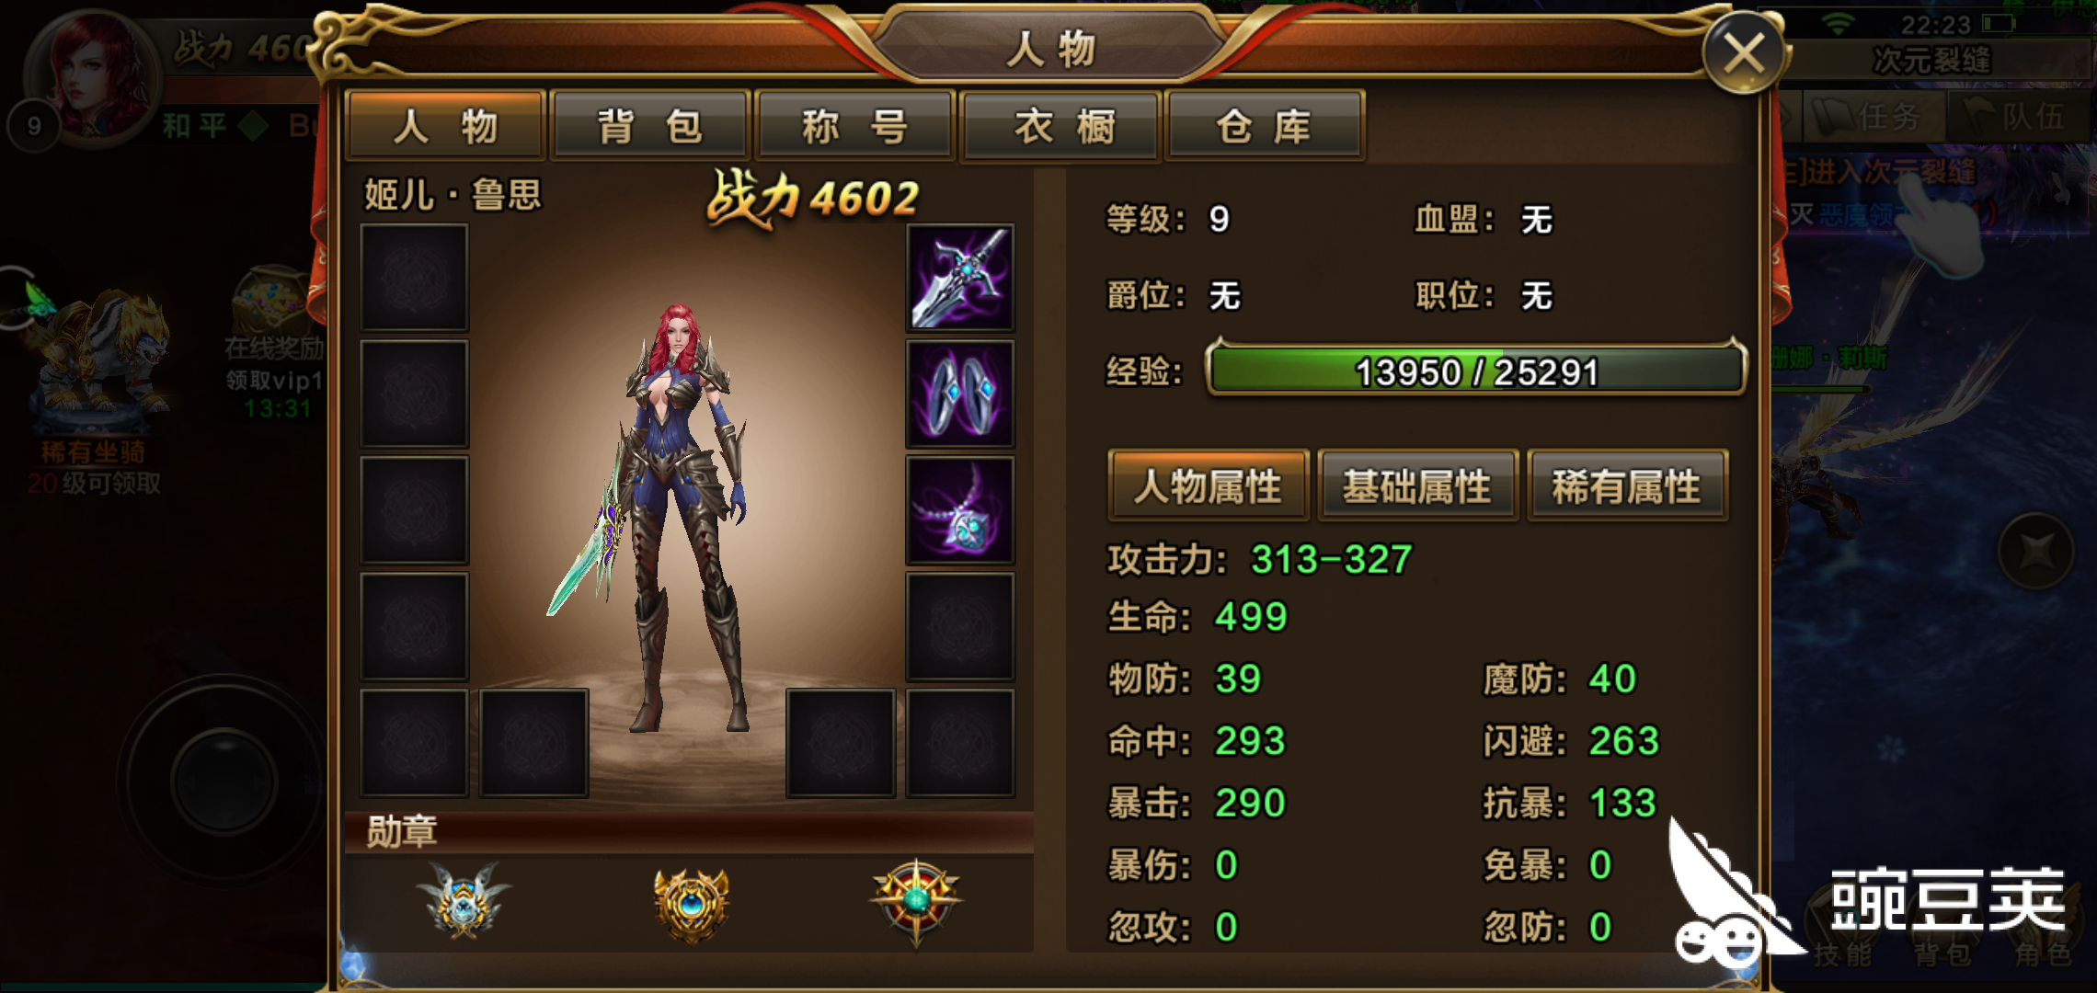The height and width of the screenshot is (993, 2097).
Task: Show the 稀有属性 attributes panel
Action: point(1627,485)
